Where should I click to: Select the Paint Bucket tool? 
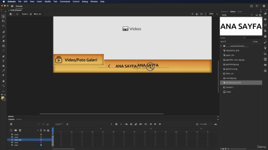tap(3, 66)
